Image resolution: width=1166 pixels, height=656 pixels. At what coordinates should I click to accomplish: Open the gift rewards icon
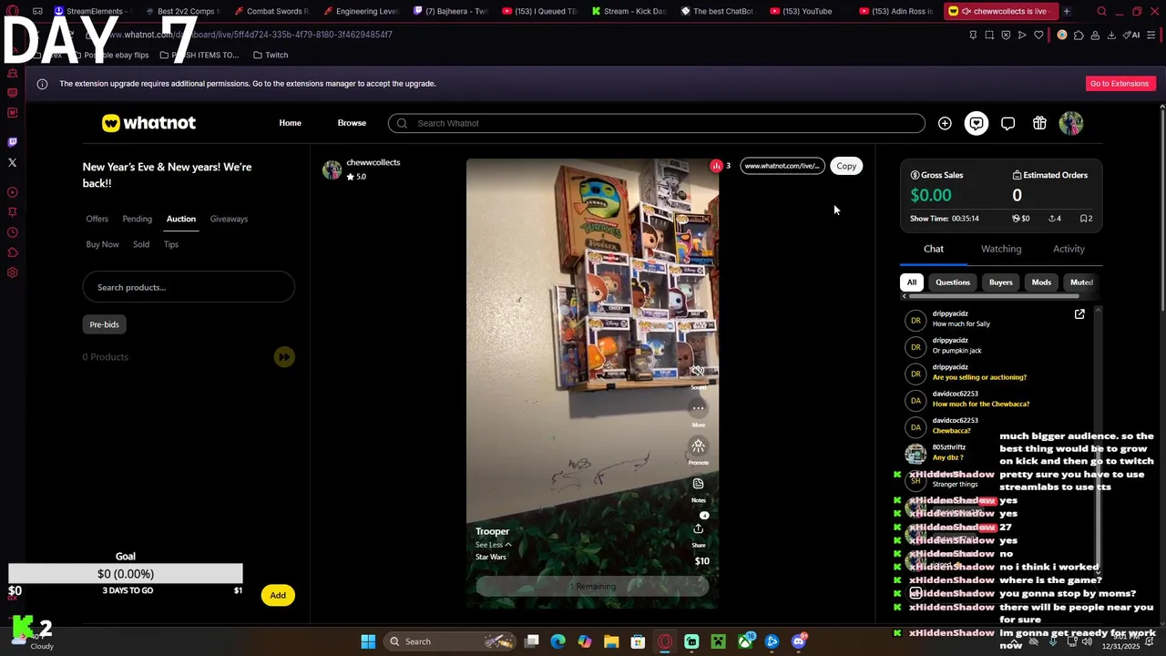(x=1039, y=123)
